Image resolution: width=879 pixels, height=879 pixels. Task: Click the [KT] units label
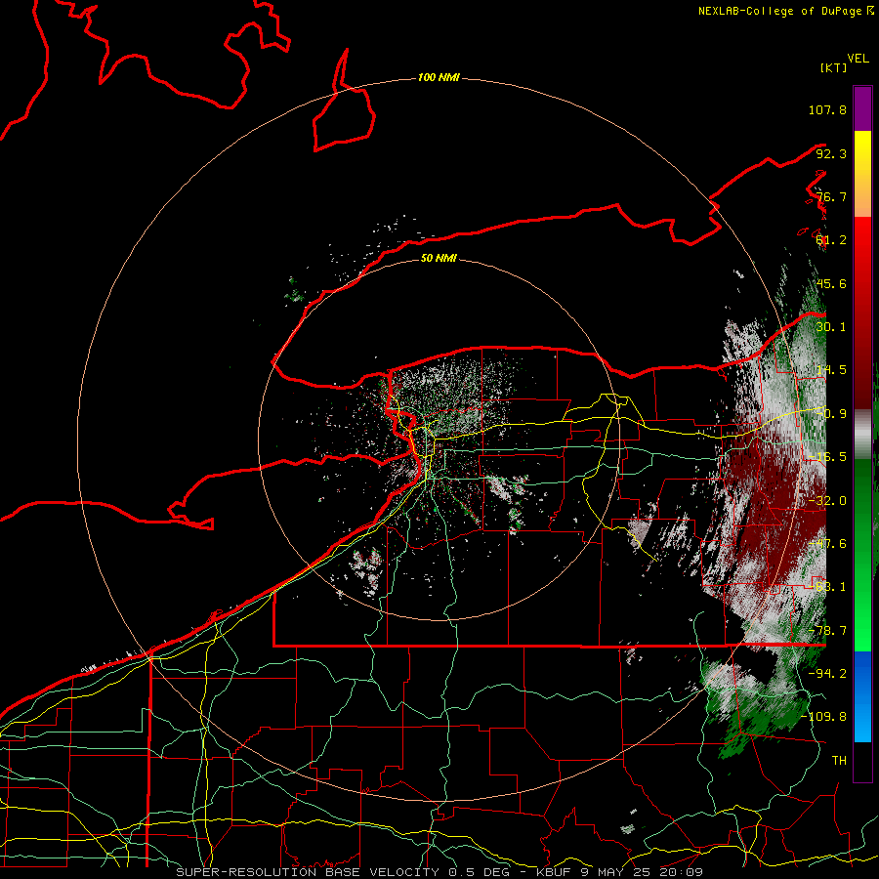(833, 67)
